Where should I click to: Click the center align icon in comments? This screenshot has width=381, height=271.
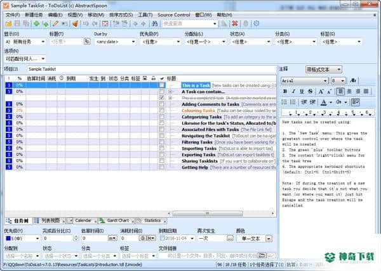coord(349,91)
